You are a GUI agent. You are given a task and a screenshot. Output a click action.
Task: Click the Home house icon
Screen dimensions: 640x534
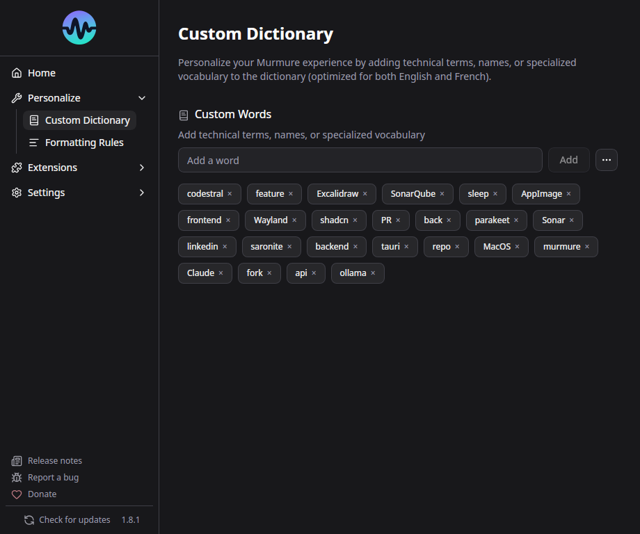coord(15,72)
